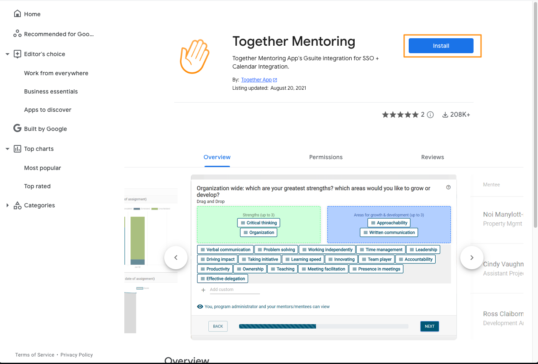538x364 pixels.
Task: Select Most popular in sidebar
Action: point(42,168)
